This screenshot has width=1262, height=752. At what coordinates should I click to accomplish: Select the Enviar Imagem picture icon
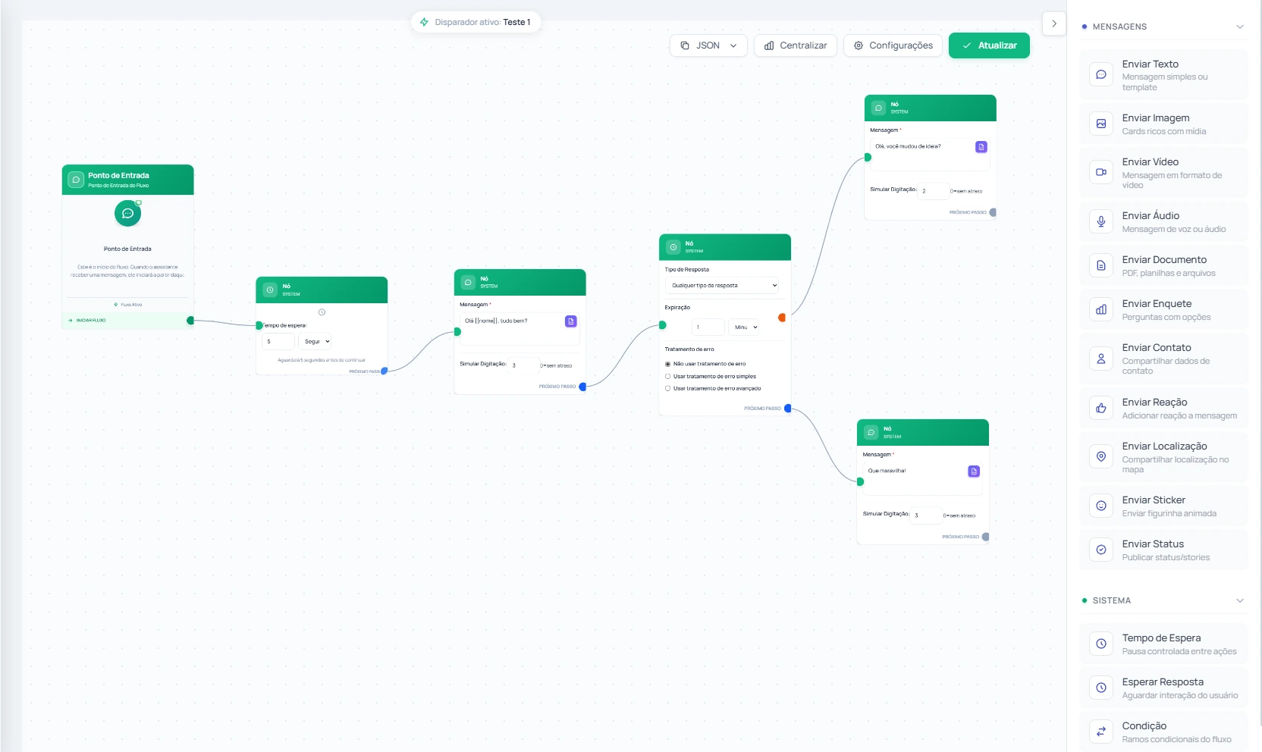pos(1100,124)
